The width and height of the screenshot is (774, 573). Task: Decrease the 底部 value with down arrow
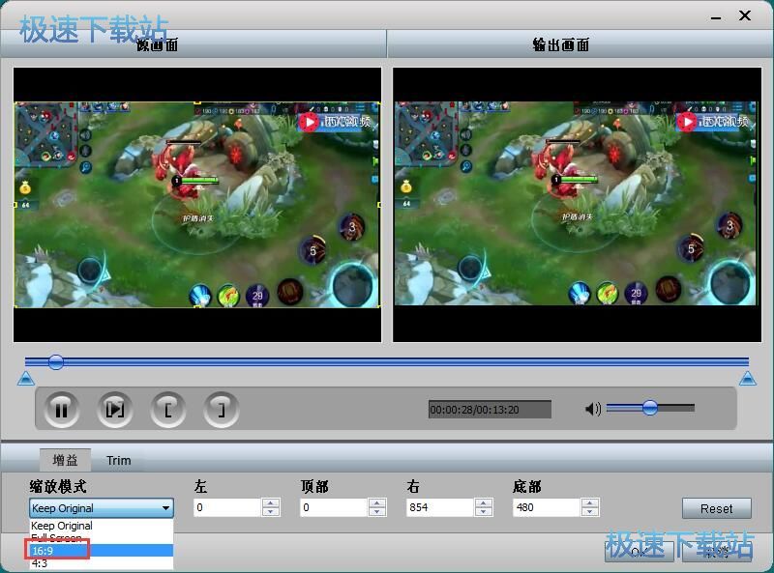590,512
